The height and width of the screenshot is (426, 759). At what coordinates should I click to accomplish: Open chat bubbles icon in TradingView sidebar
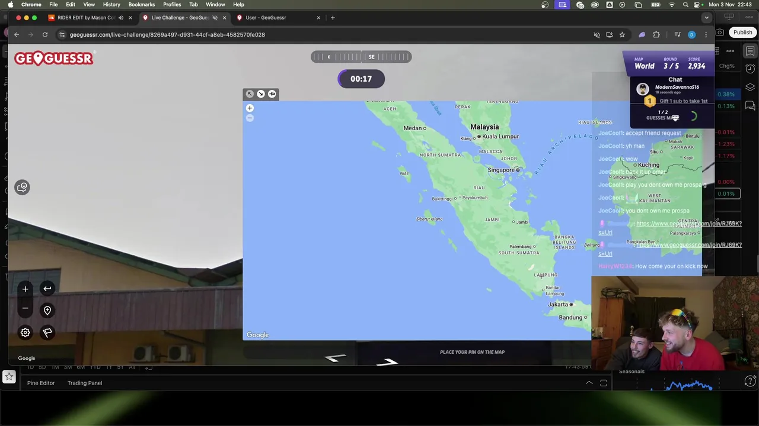point(750,106)
